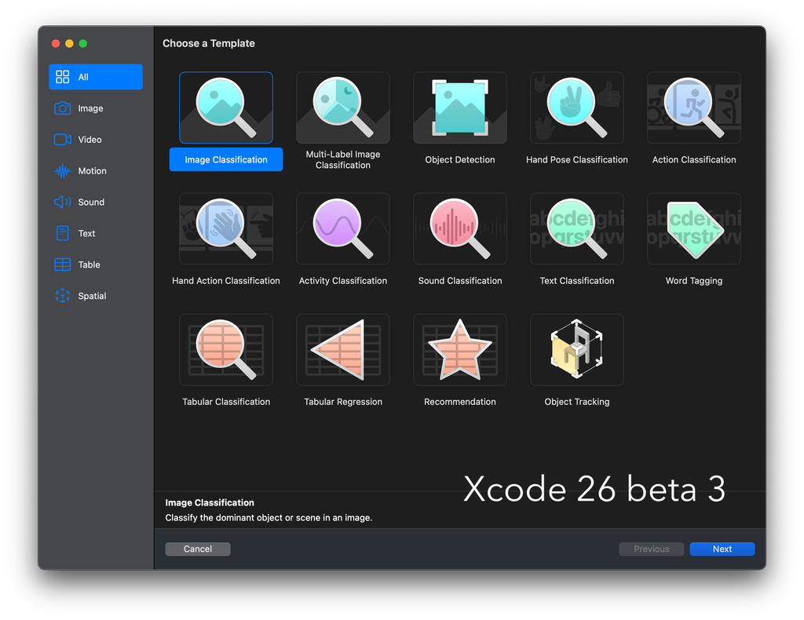Open the Motion category in sidebar

(x=96, y=170)
